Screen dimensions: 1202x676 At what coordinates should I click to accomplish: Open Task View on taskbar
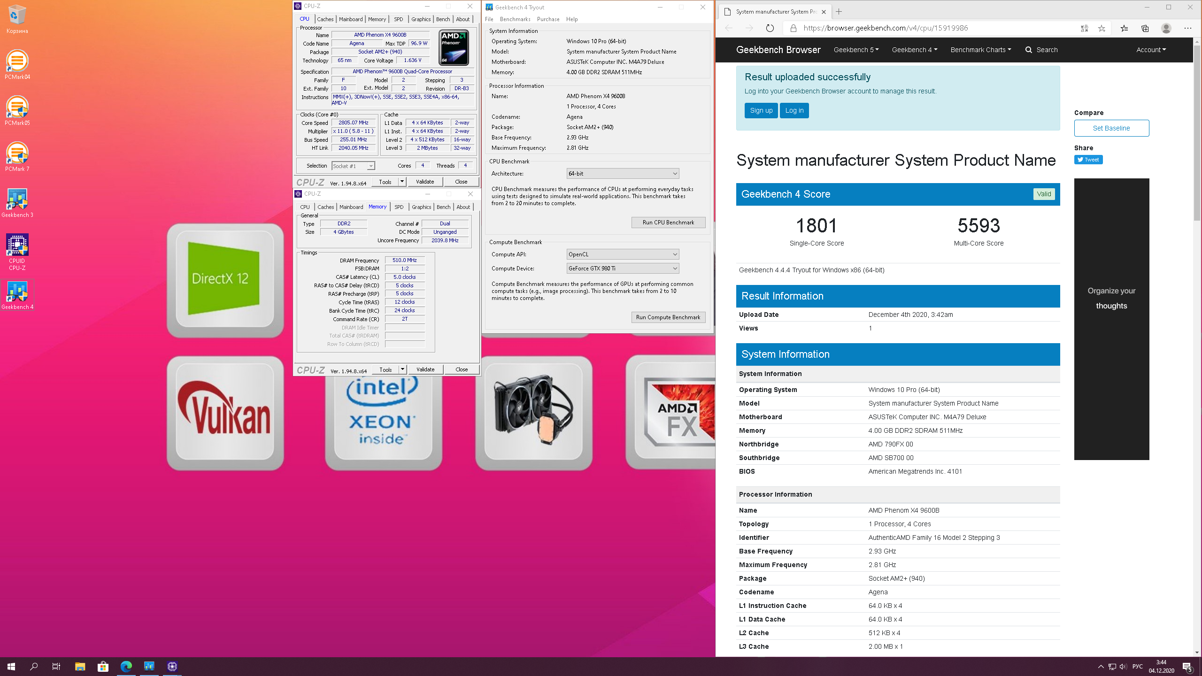point(56,666)
